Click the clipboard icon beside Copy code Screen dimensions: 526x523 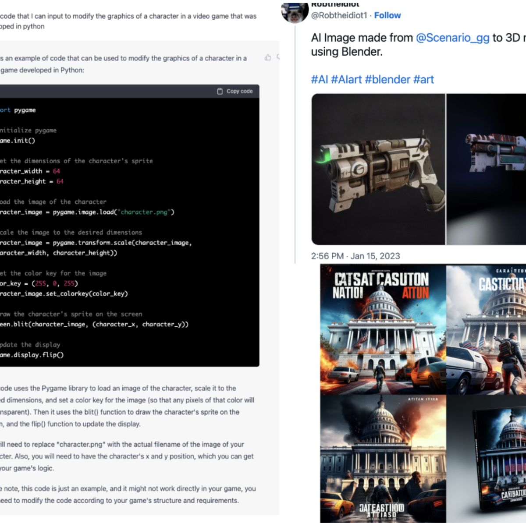point(220,91)
